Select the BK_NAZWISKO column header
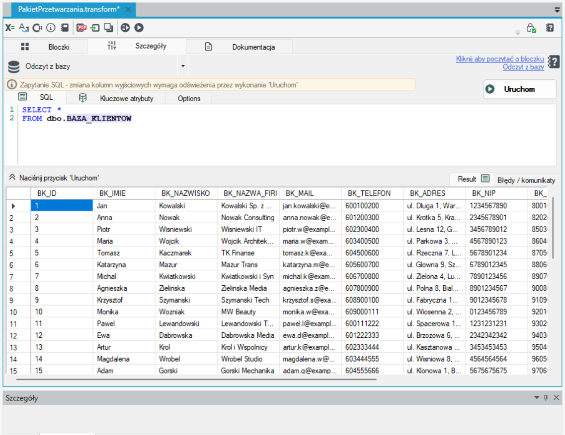Viewport: 565px width, 435px height. point(185,193)
